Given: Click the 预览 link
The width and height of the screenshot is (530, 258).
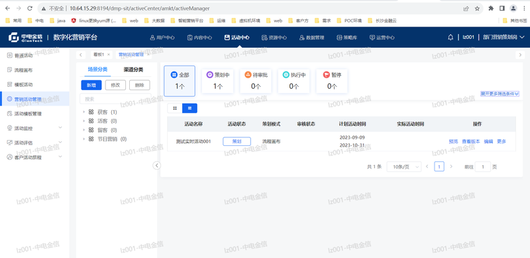Looking at the screenshot, I should (453, 141).
